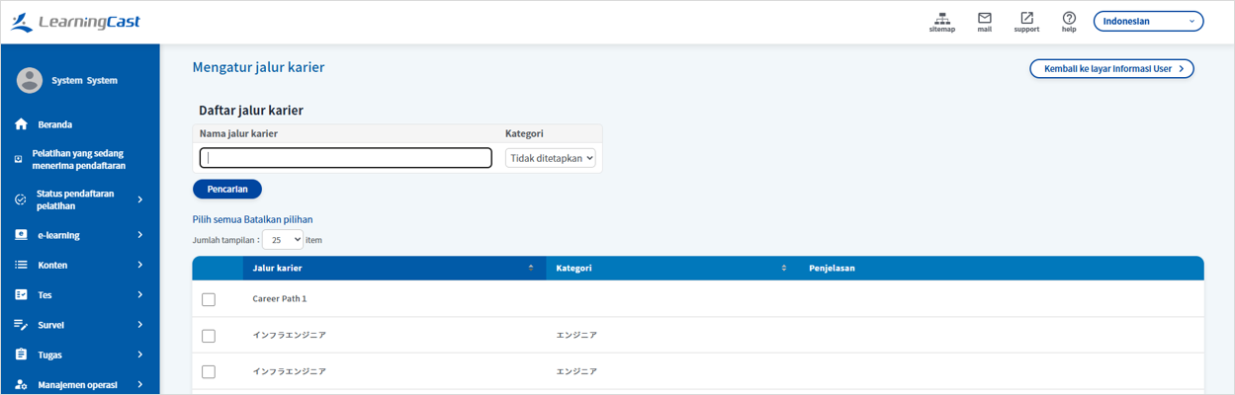This screenshot has height=395, width=1235.
Task: Open the sitemap icon
Action: (x=941, y=19)
